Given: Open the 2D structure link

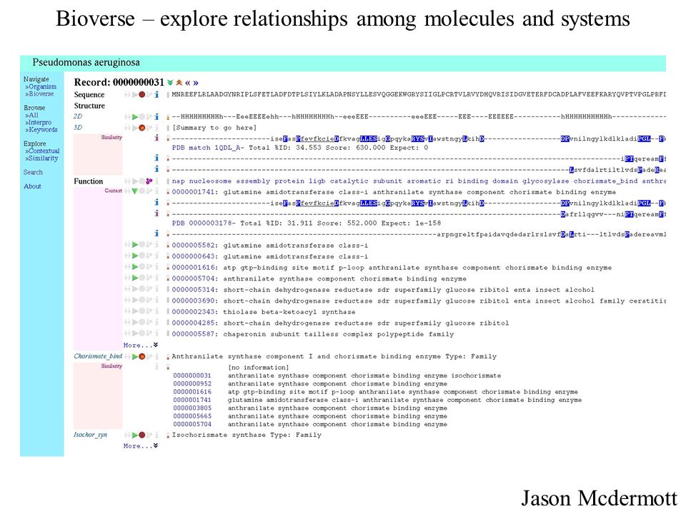Looking at the screenshot, I should tap(78, 116).
